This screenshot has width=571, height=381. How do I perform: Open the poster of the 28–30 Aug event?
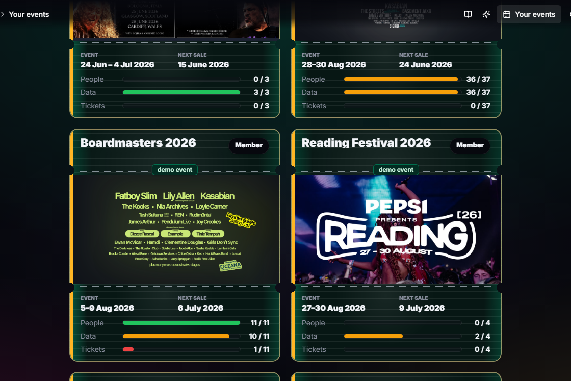[398, 20]
